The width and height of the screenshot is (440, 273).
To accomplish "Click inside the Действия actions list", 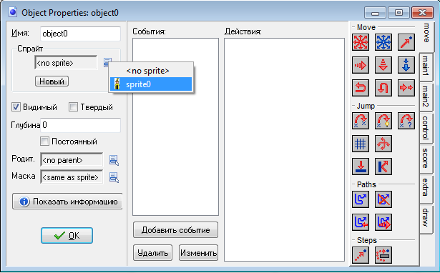I will tap(284, 149).
